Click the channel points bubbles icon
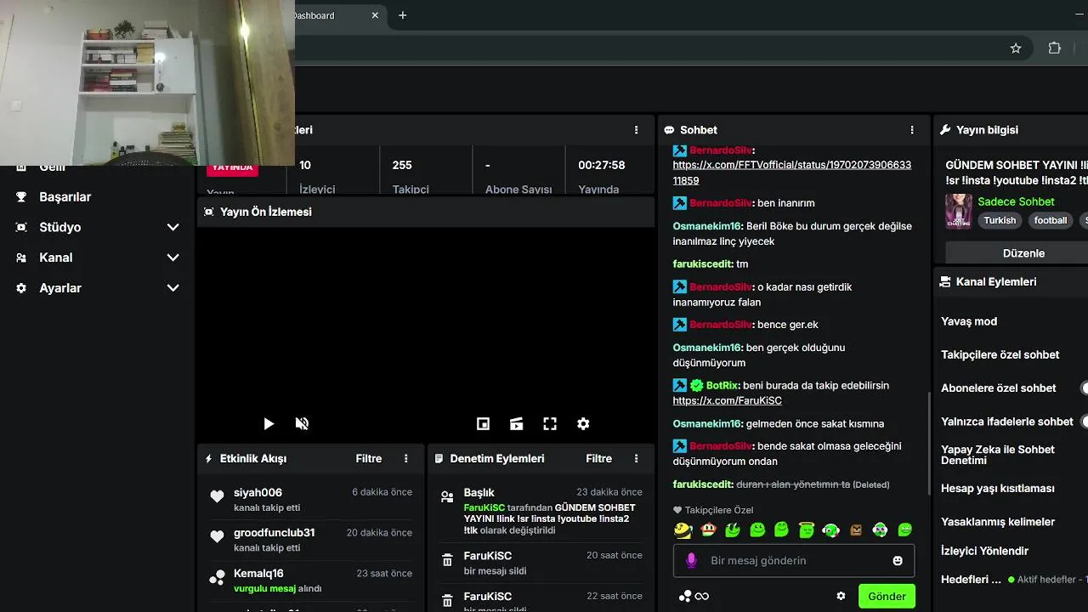 [684, 596]
